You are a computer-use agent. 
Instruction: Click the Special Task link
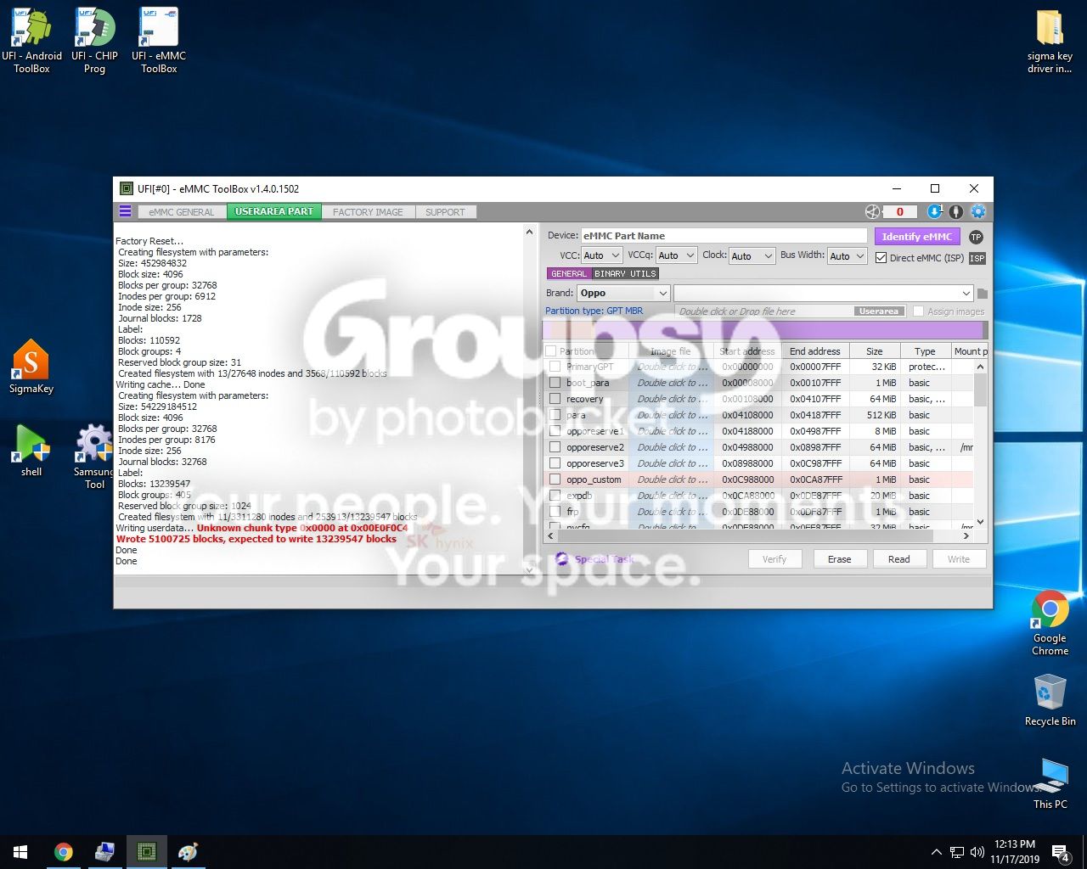(x=604, y=559)
